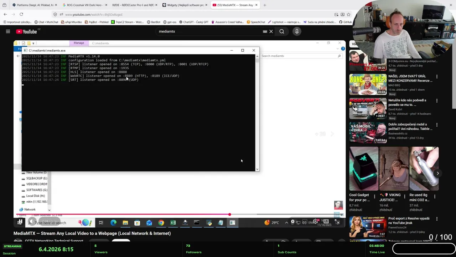The height and width of the screenshot is (257, 456).
Task: Open options for Re used 8g mini CO2 short
Action: (435, 196)
